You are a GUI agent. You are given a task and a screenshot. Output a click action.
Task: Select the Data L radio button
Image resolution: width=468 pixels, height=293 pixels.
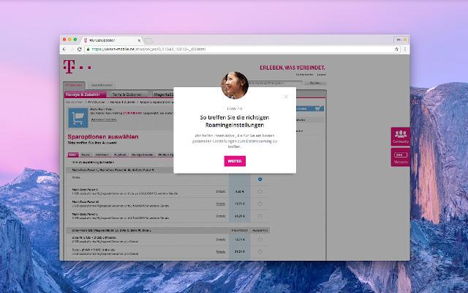click(x=260, y=252)
